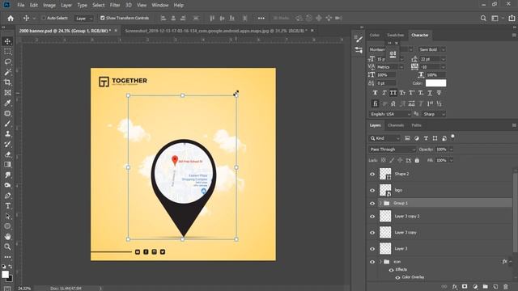
Task: Hide the Group 1 layer
Action: click(372, 203)
